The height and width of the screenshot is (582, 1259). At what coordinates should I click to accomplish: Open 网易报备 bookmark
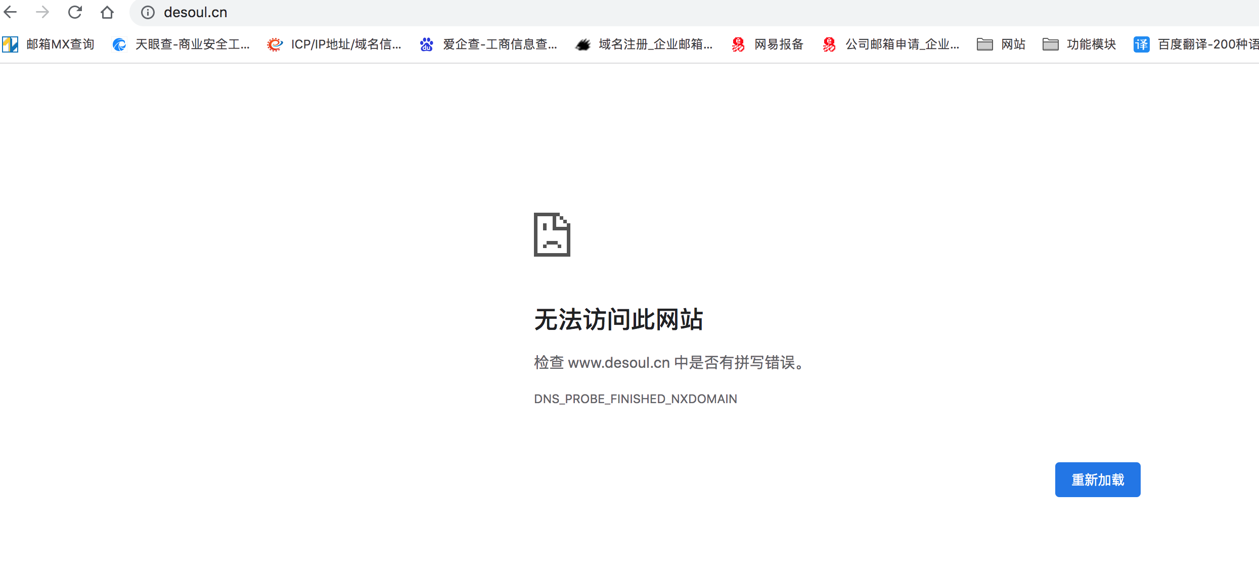[768, 44]
